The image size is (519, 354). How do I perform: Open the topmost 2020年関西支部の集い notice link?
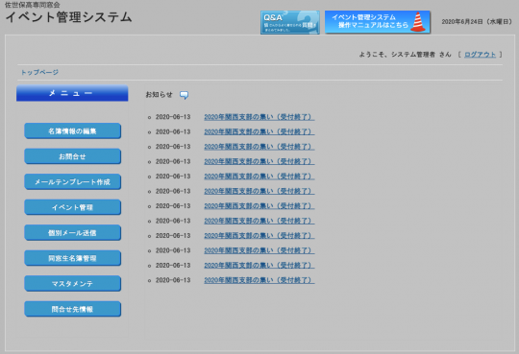point(259,117)
